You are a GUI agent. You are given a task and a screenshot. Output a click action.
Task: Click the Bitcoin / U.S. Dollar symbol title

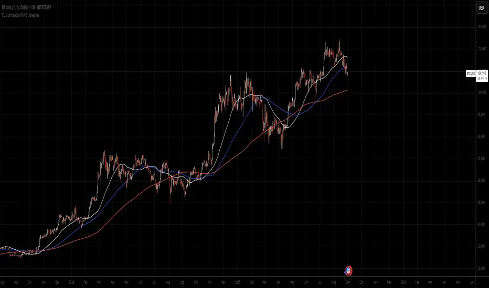tap(27, 7)
